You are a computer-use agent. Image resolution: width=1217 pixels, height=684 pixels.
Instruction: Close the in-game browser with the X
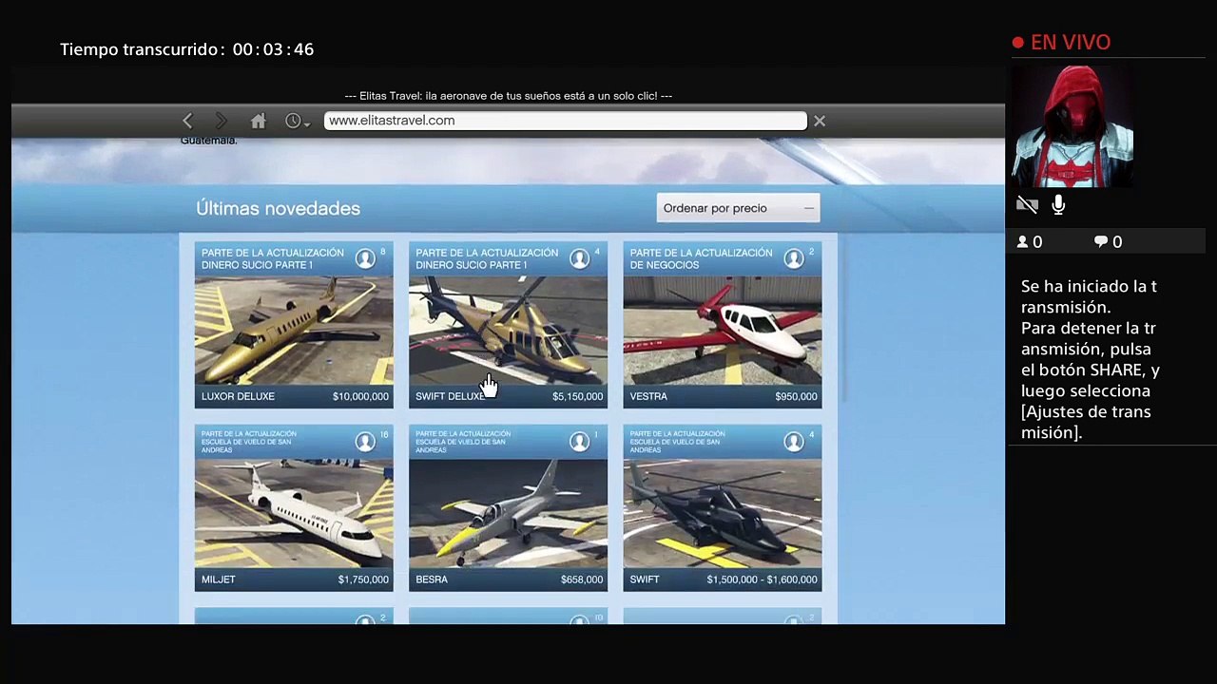click(x=819, y=121)
